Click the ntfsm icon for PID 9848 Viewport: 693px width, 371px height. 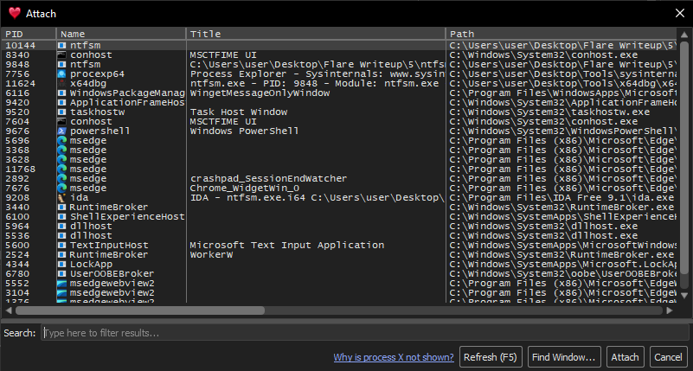(62, 65)
